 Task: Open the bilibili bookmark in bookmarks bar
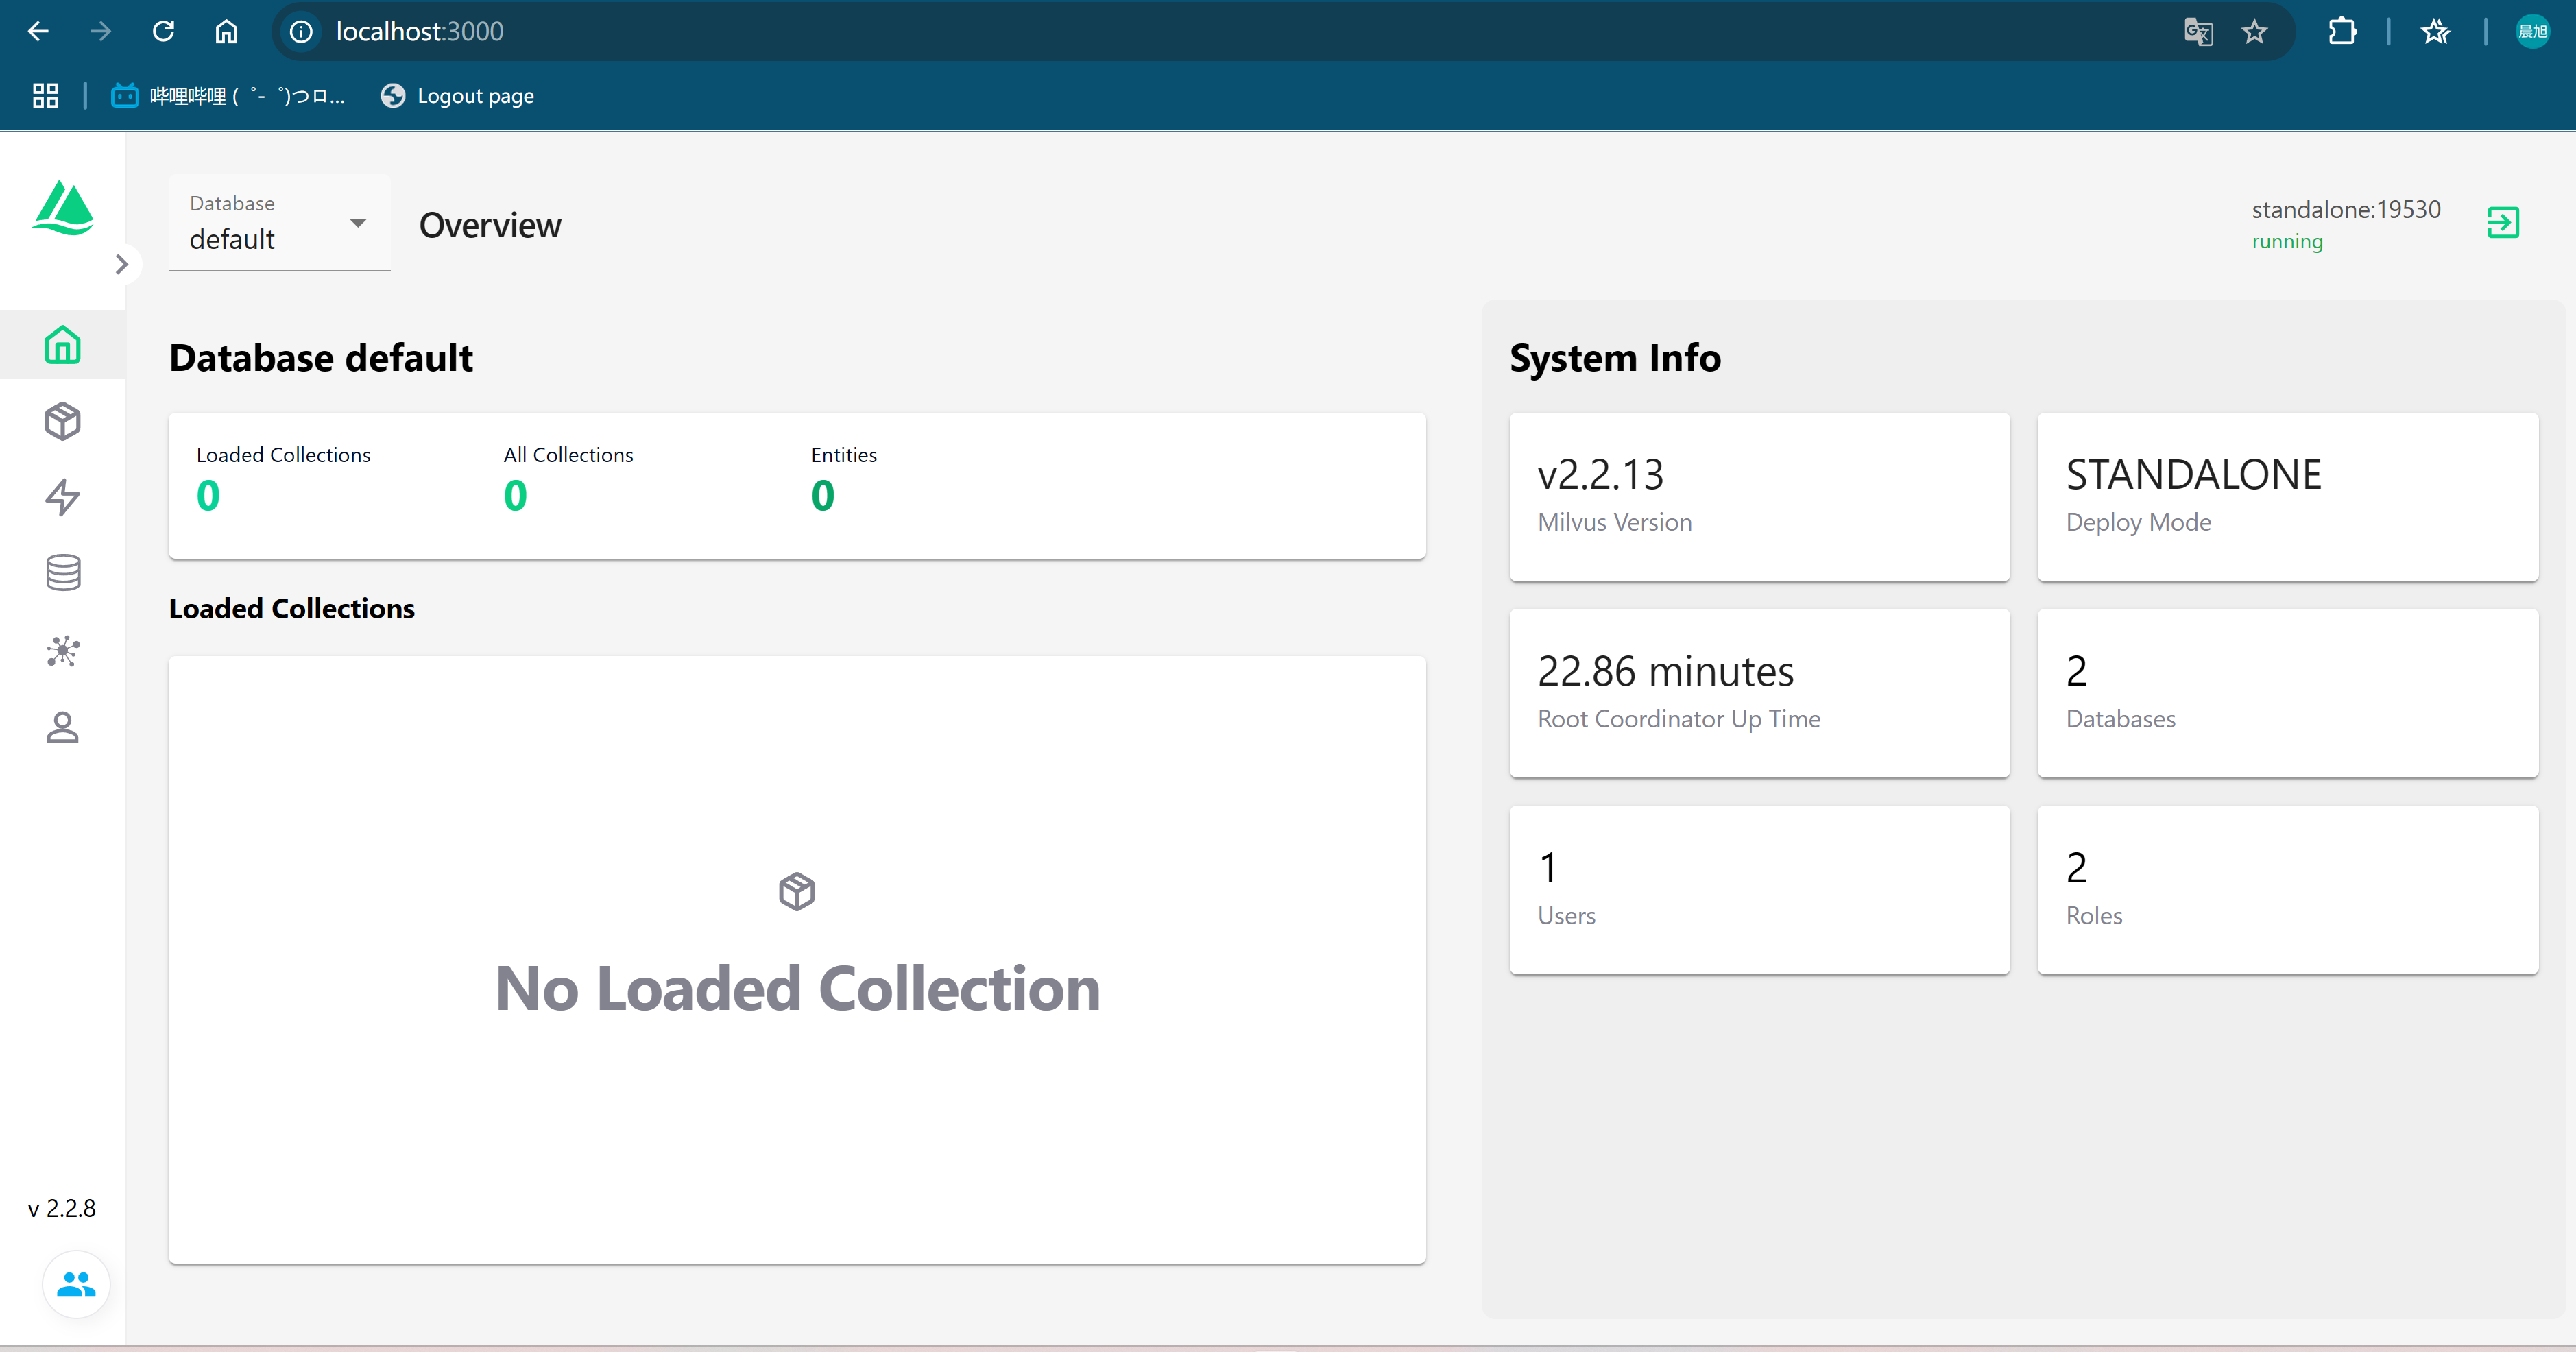pyautogui.click(x=228, y=96)
